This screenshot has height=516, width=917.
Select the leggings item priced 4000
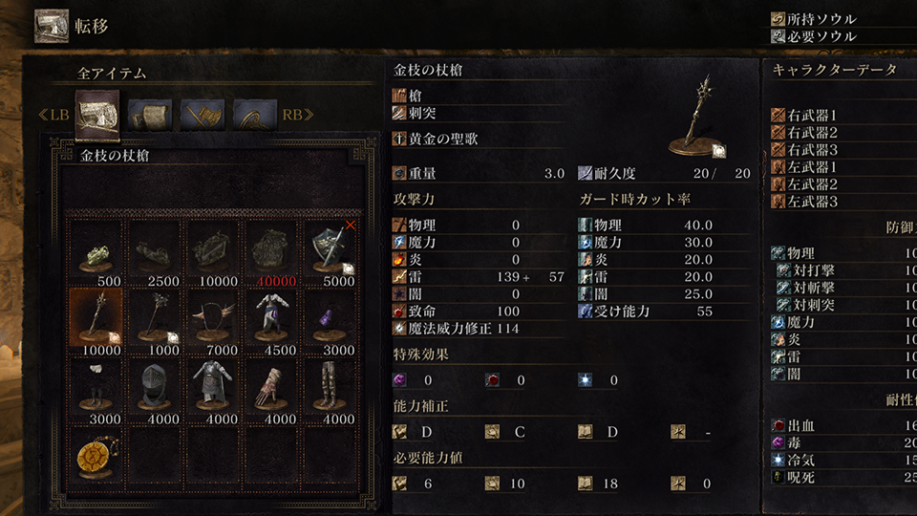pos(331,390)
